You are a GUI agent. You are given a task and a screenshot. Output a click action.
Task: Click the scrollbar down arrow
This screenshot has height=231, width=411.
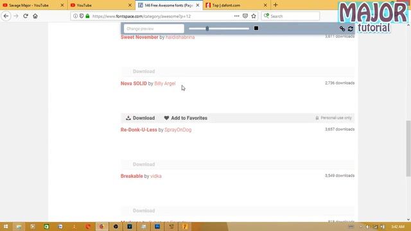[408, 219]
